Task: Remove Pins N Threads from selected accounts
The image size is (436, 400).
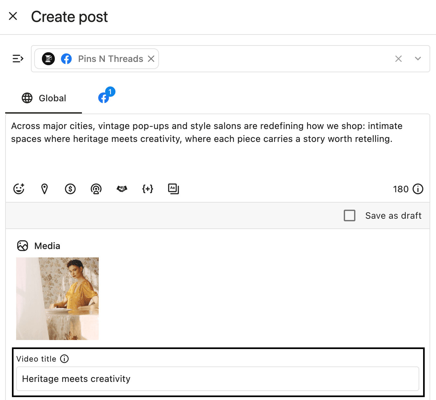Action: point(151,59)
